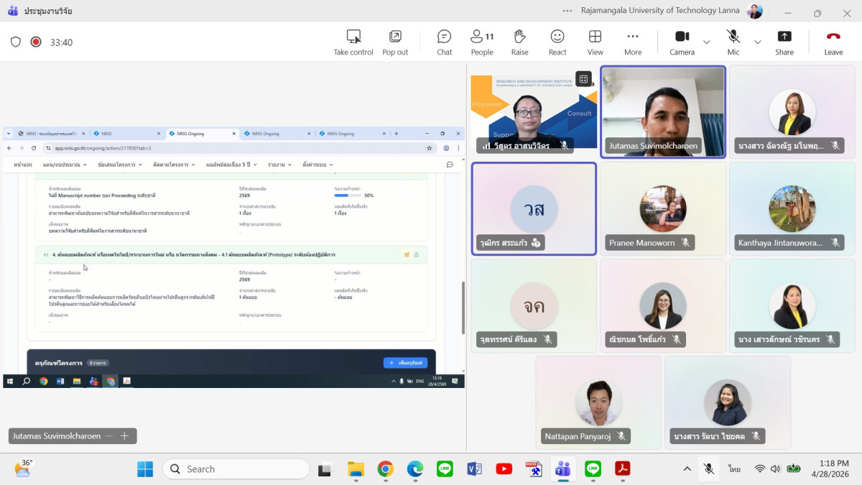
Task: Click the system tray microphone muted icon
Action: click(709, 469)
